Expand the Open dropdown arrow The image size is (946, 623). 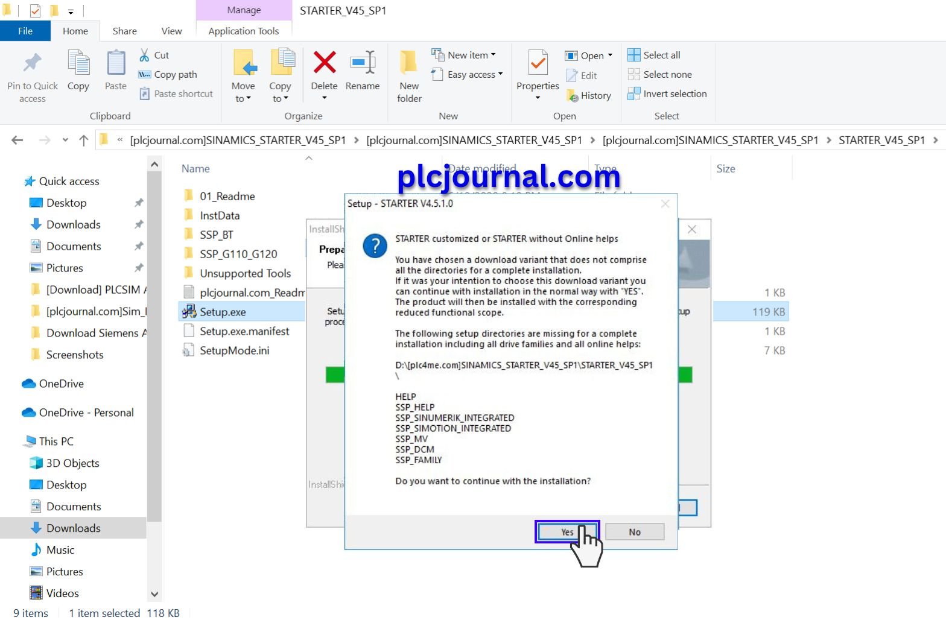tap(610, 55)
